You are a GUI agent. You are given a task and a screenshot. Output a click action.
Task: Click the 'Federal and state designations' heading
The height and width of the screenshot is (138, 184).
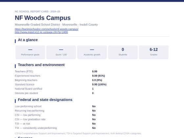coord(45,100)
